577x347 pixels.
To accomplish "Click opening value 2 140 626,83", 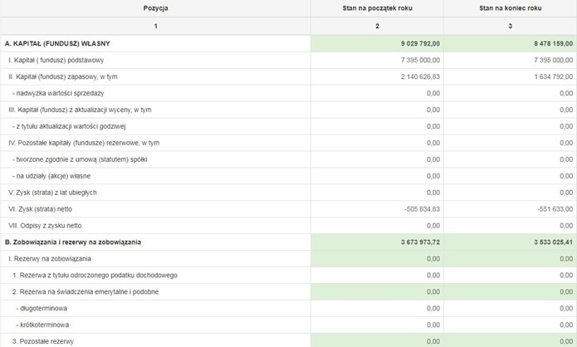I will pos(420,76).
